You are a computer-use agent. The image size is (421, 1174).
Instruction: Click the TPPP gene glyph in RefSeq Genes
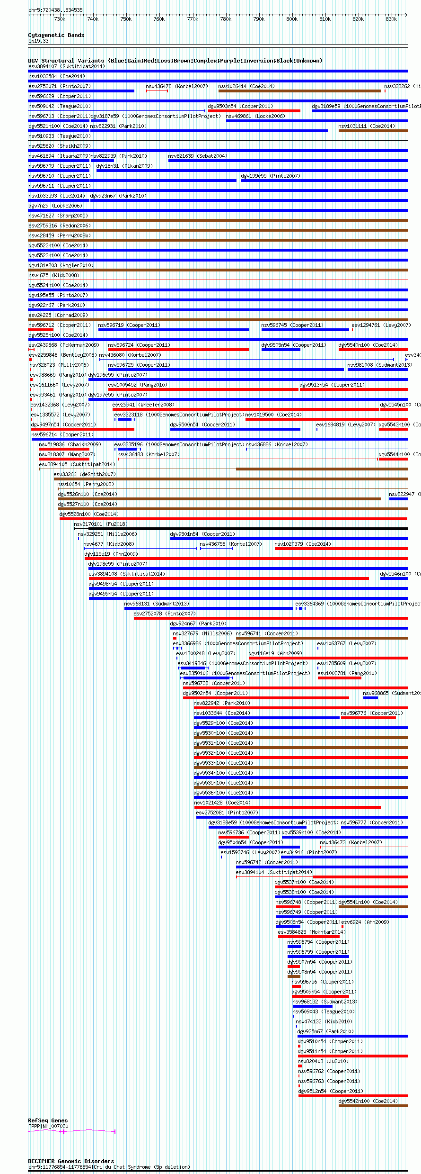72,1131
